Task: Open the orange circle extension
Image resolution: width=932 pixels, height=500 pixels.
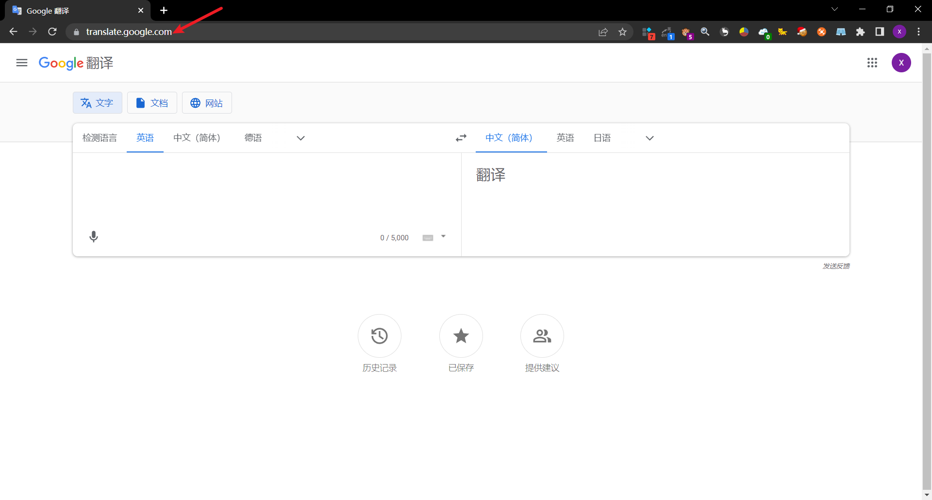Action: pos(821,32)
